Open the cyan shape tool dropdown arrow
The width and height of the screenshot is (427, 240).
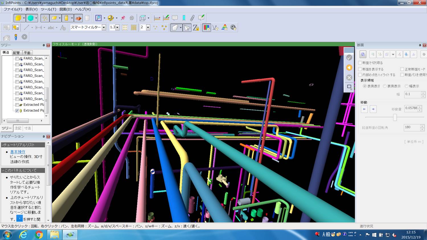(x=36, y=18)
